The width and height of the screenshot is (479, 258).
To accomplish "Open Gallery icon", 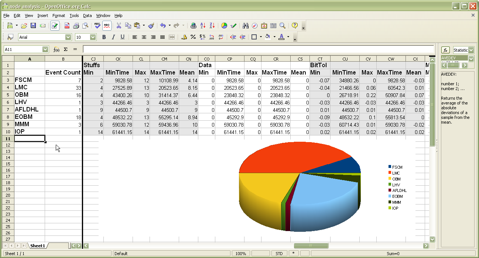I will coord(264,25).
